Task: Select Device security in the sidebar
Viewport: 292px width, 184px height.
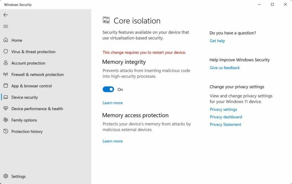Action: (24, 97)
